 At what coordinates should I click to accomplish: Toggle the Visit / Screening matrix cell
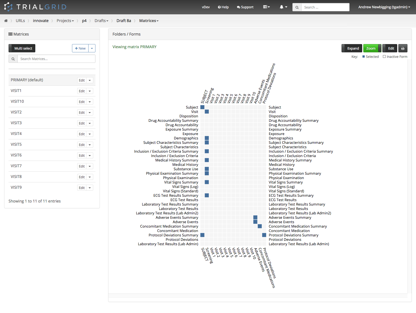point(207,112)
